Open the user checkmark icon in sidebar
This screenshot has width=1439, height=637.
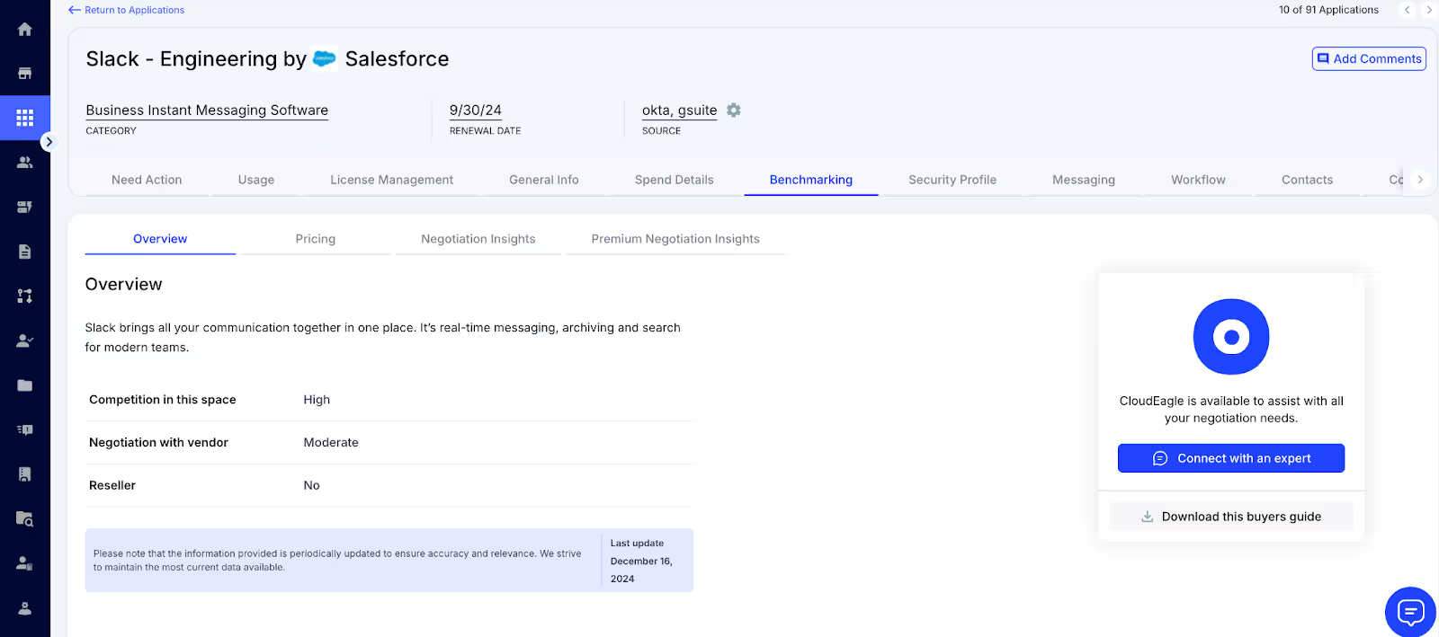pos(25,341)
